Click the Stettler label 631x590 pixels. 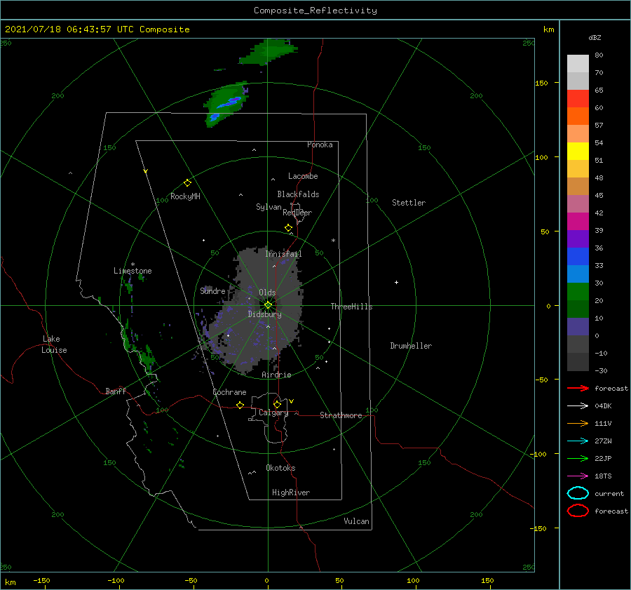click(x=409, y=203)
